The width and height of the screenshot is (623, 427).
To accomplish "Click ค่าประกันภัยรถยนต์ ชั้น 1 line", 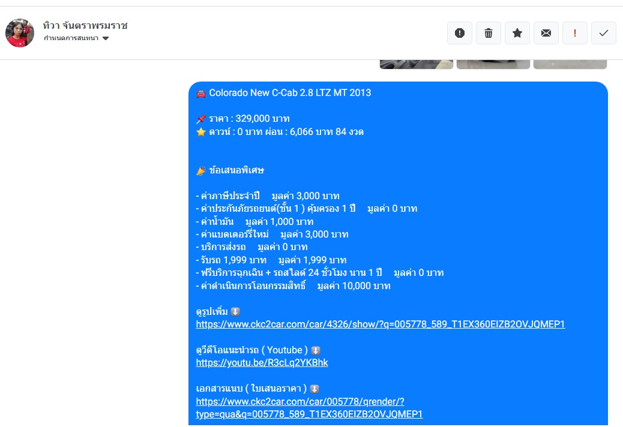I will [307, 209].
